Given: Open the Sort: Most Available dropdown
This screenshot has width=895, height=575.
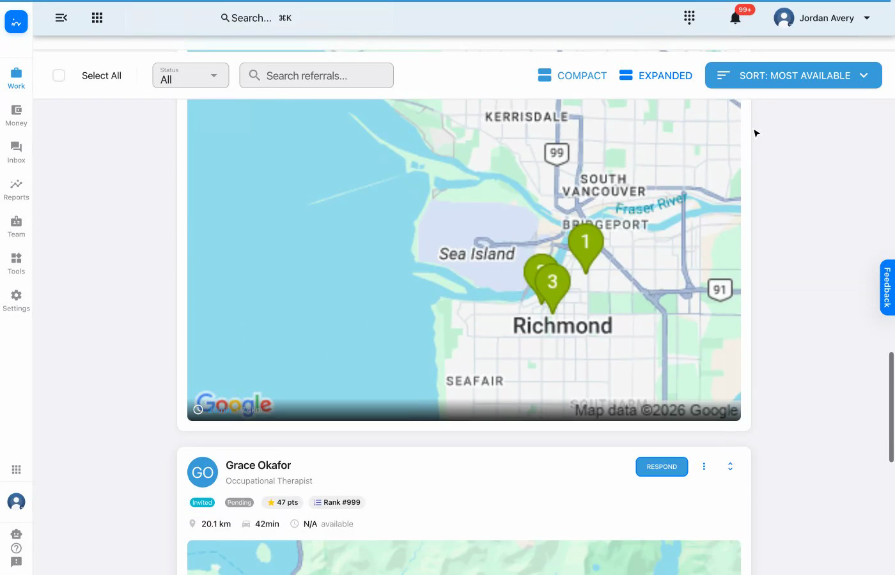Looking at the screenshot, I should (x=793, y=75).
